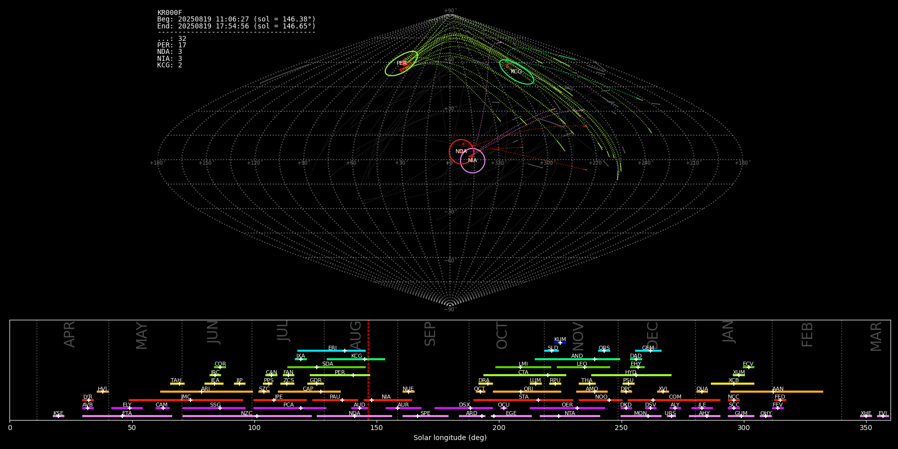The width and height of the screenshot is (898, 449).
Task: Click the pink NIA radiant circle on map
Action: (472, 161)
